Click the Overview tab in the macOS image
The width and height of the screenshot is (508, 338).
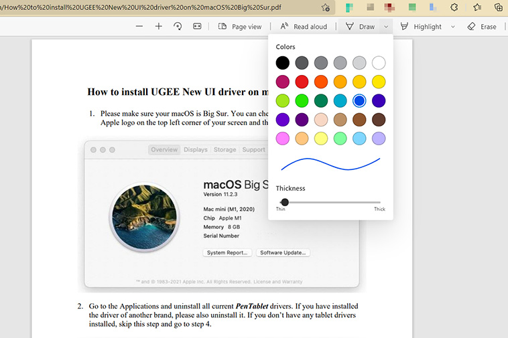click(164, 150)
